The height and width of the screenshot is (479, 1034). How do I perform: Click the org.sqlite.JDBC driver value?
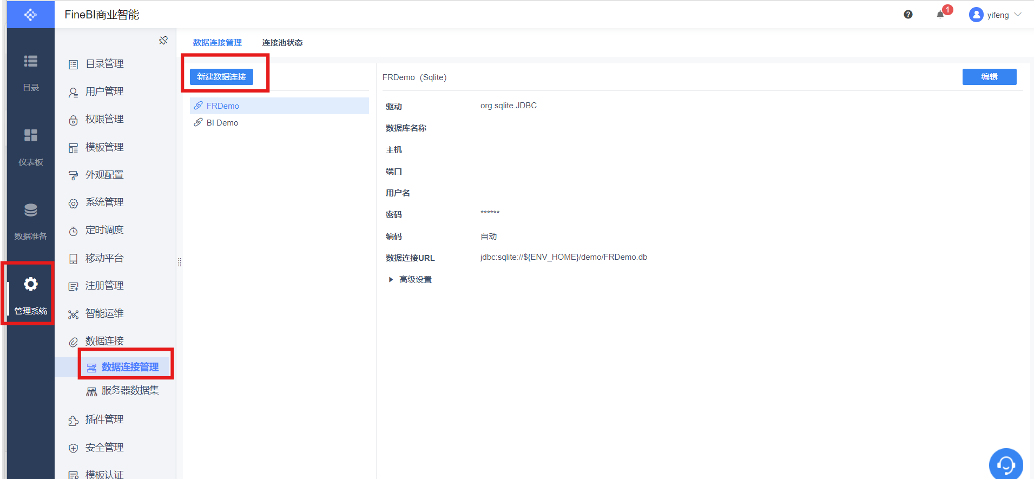(x=509, y=106)
